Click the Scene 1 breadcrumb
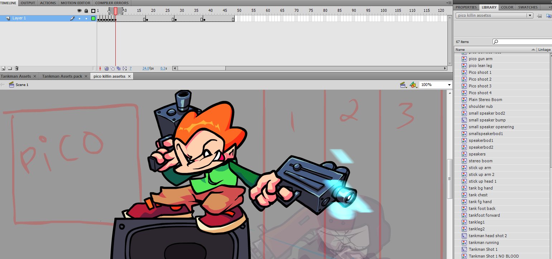This screenshot has width=552, height=259. pyautogui.click(x=22, y=85)
